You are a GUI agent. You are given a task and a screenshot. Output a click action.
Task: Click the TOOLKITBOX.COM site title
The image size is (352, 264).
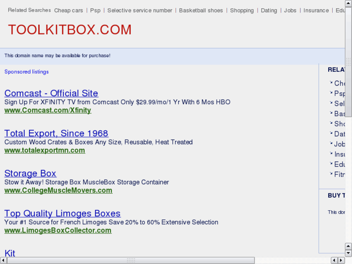(70, 30)
